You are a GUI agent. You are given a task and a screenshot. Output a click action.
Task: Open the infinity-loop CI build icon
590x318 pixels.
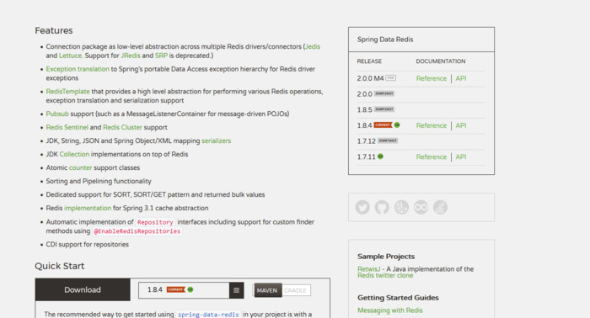pos(421,207)
